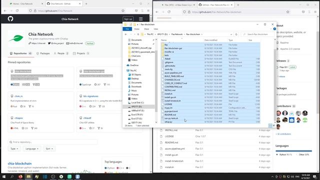The image size is (320, 180).
Task: Click the Explorer navigation pane scrollbar
Action: [156, 81]
